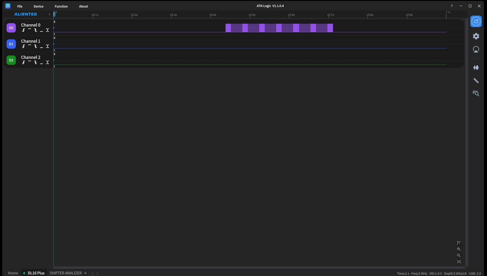
Task: Click the Channel 0 purple signal burst
Action: pyautogui.click(x=279, y=28)
